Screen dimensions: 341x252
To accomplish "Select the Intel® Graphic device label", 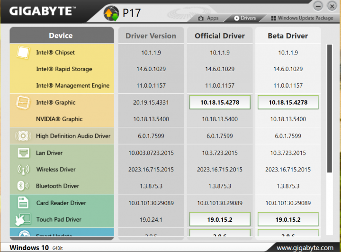I will (x=56, y=102).
